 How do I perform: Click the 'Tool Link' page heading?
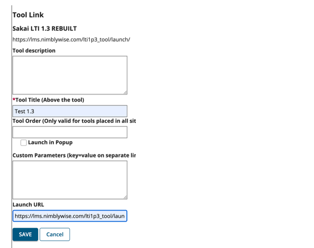28,15
